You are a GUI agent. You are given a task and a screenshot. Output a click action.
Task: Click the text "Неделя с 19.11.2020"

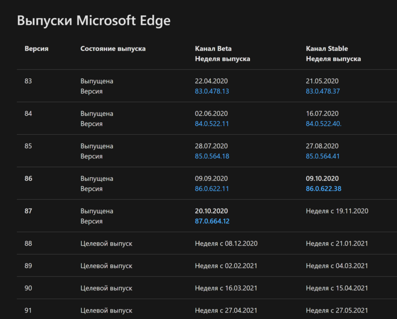click(x=337, y=211)
